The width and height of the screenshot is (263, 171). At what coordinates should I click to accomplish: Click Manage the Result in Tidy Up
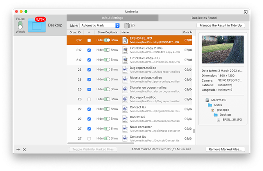220,25
